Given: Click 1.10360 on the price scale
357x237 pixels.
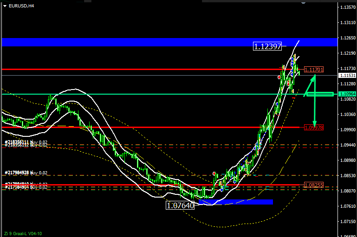Looking at the screenshot, I should click(348, 115).
